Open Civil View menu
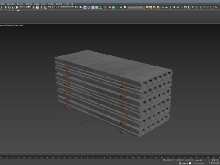Screen dimensions: 220x165 [51, 4]
